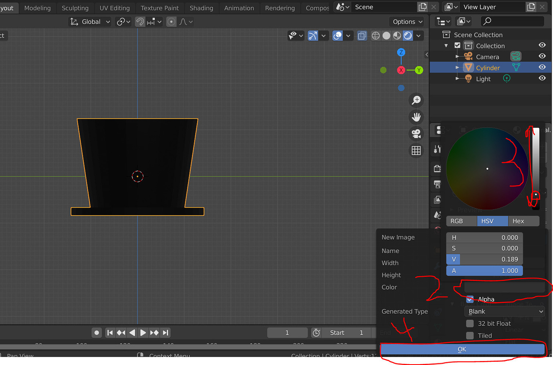Open the Generated Type dropdown
This screenshot has width=553, height=365.
[504, 311]
